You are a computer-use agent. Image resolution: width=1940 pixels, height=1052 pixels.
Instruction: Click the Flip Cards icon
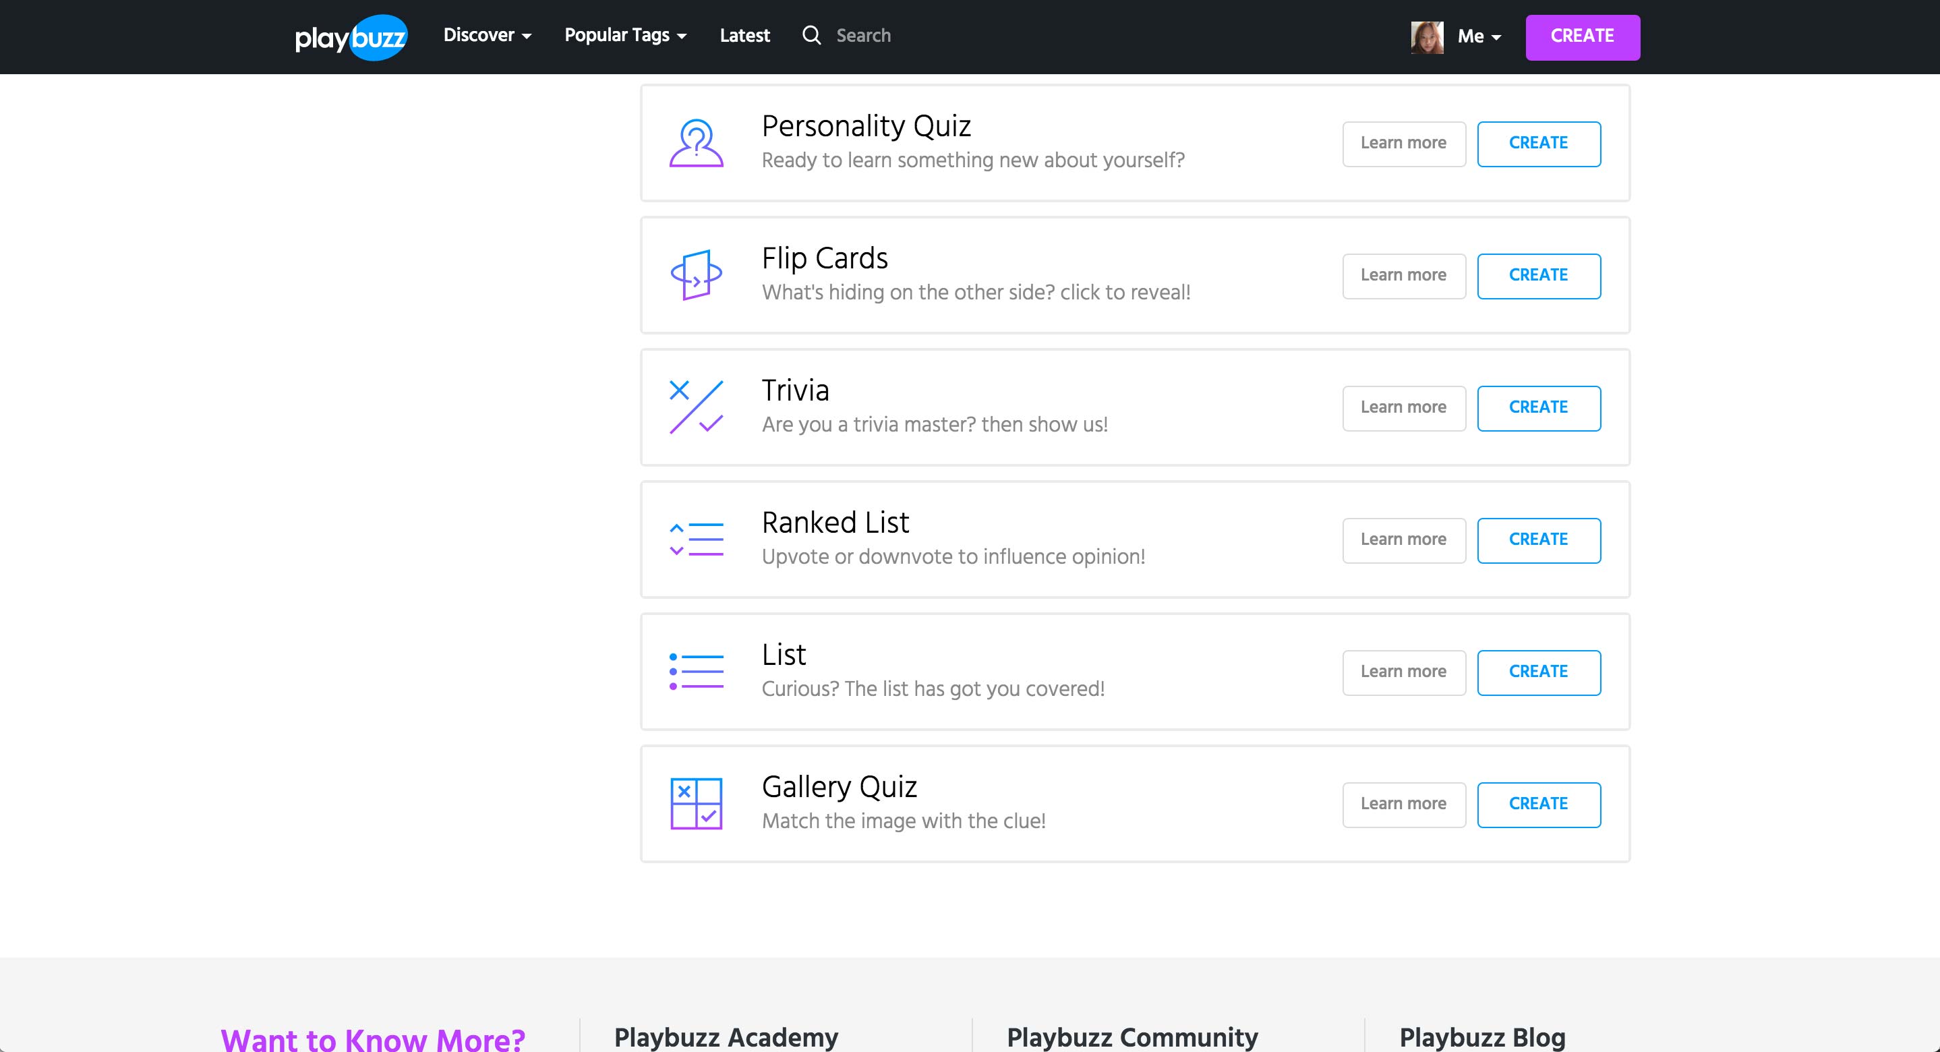click(x=696, y=275)
